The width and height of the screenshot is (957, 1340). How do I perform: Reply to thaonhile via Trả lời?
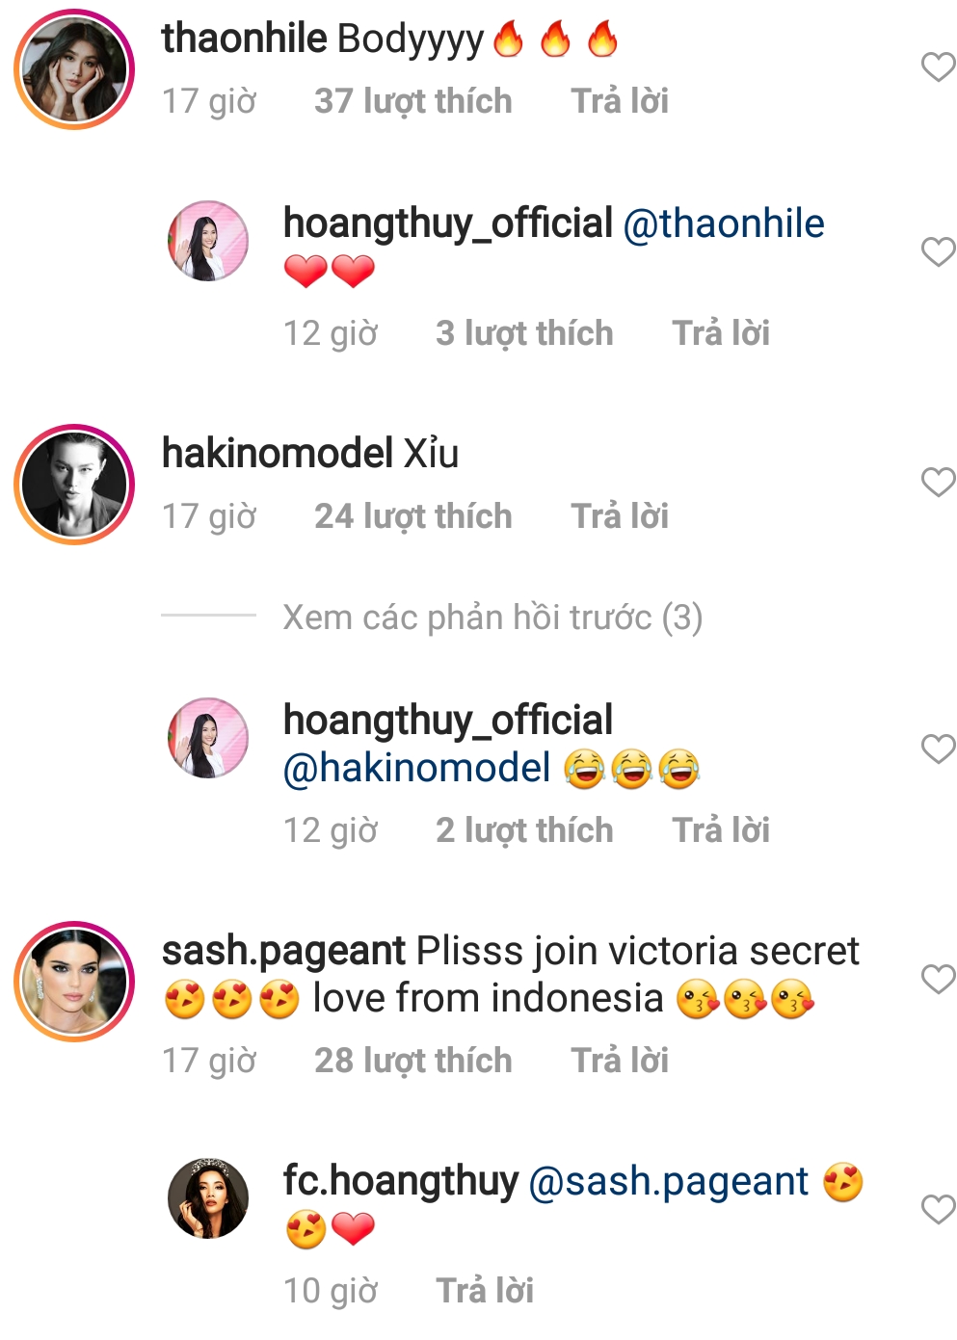(x=620, y=101)
